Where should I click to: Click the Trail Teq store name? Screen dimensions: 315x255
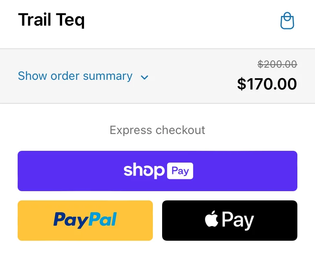pos(51,20)
